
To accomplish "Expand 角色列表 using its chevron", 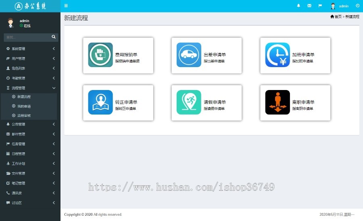I will pos(54,68).
